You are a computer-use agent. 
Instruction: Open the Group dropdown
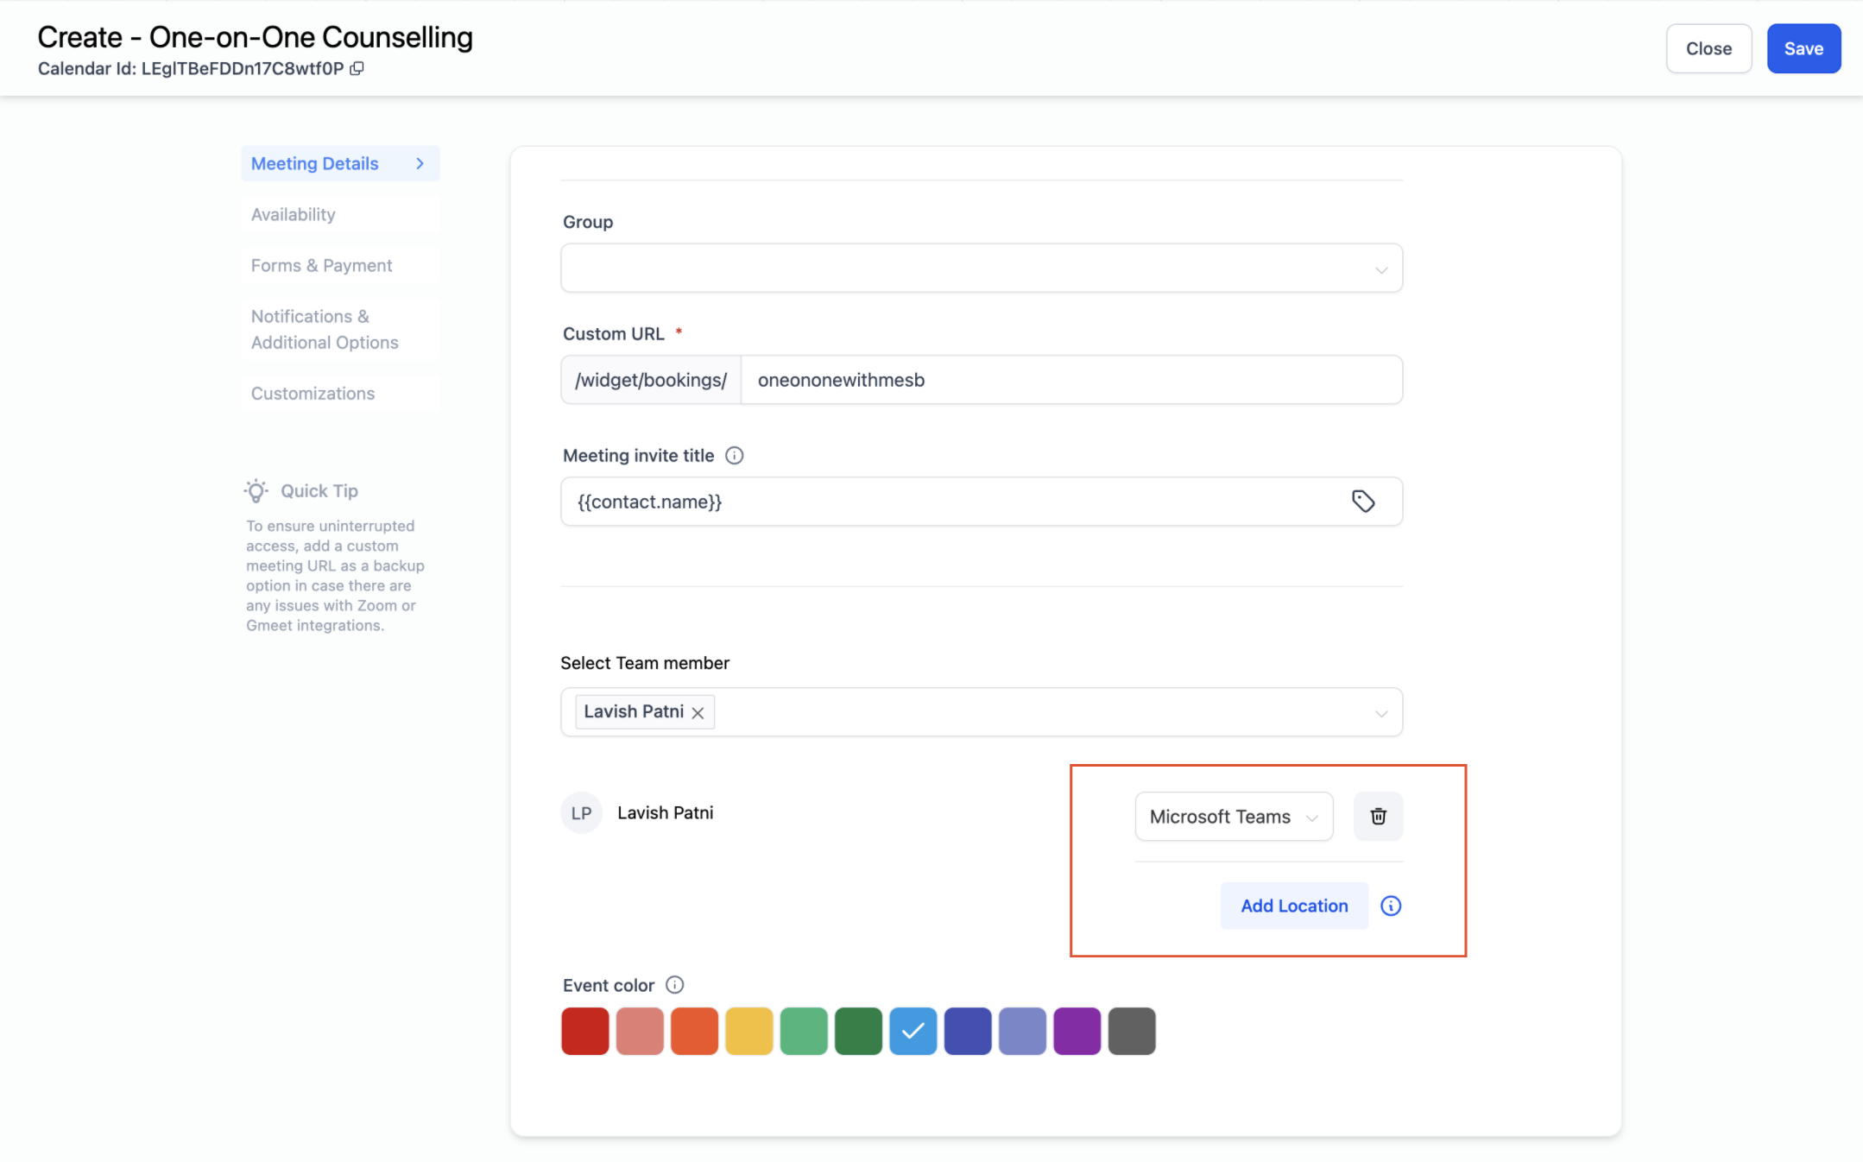click(981, 268)
